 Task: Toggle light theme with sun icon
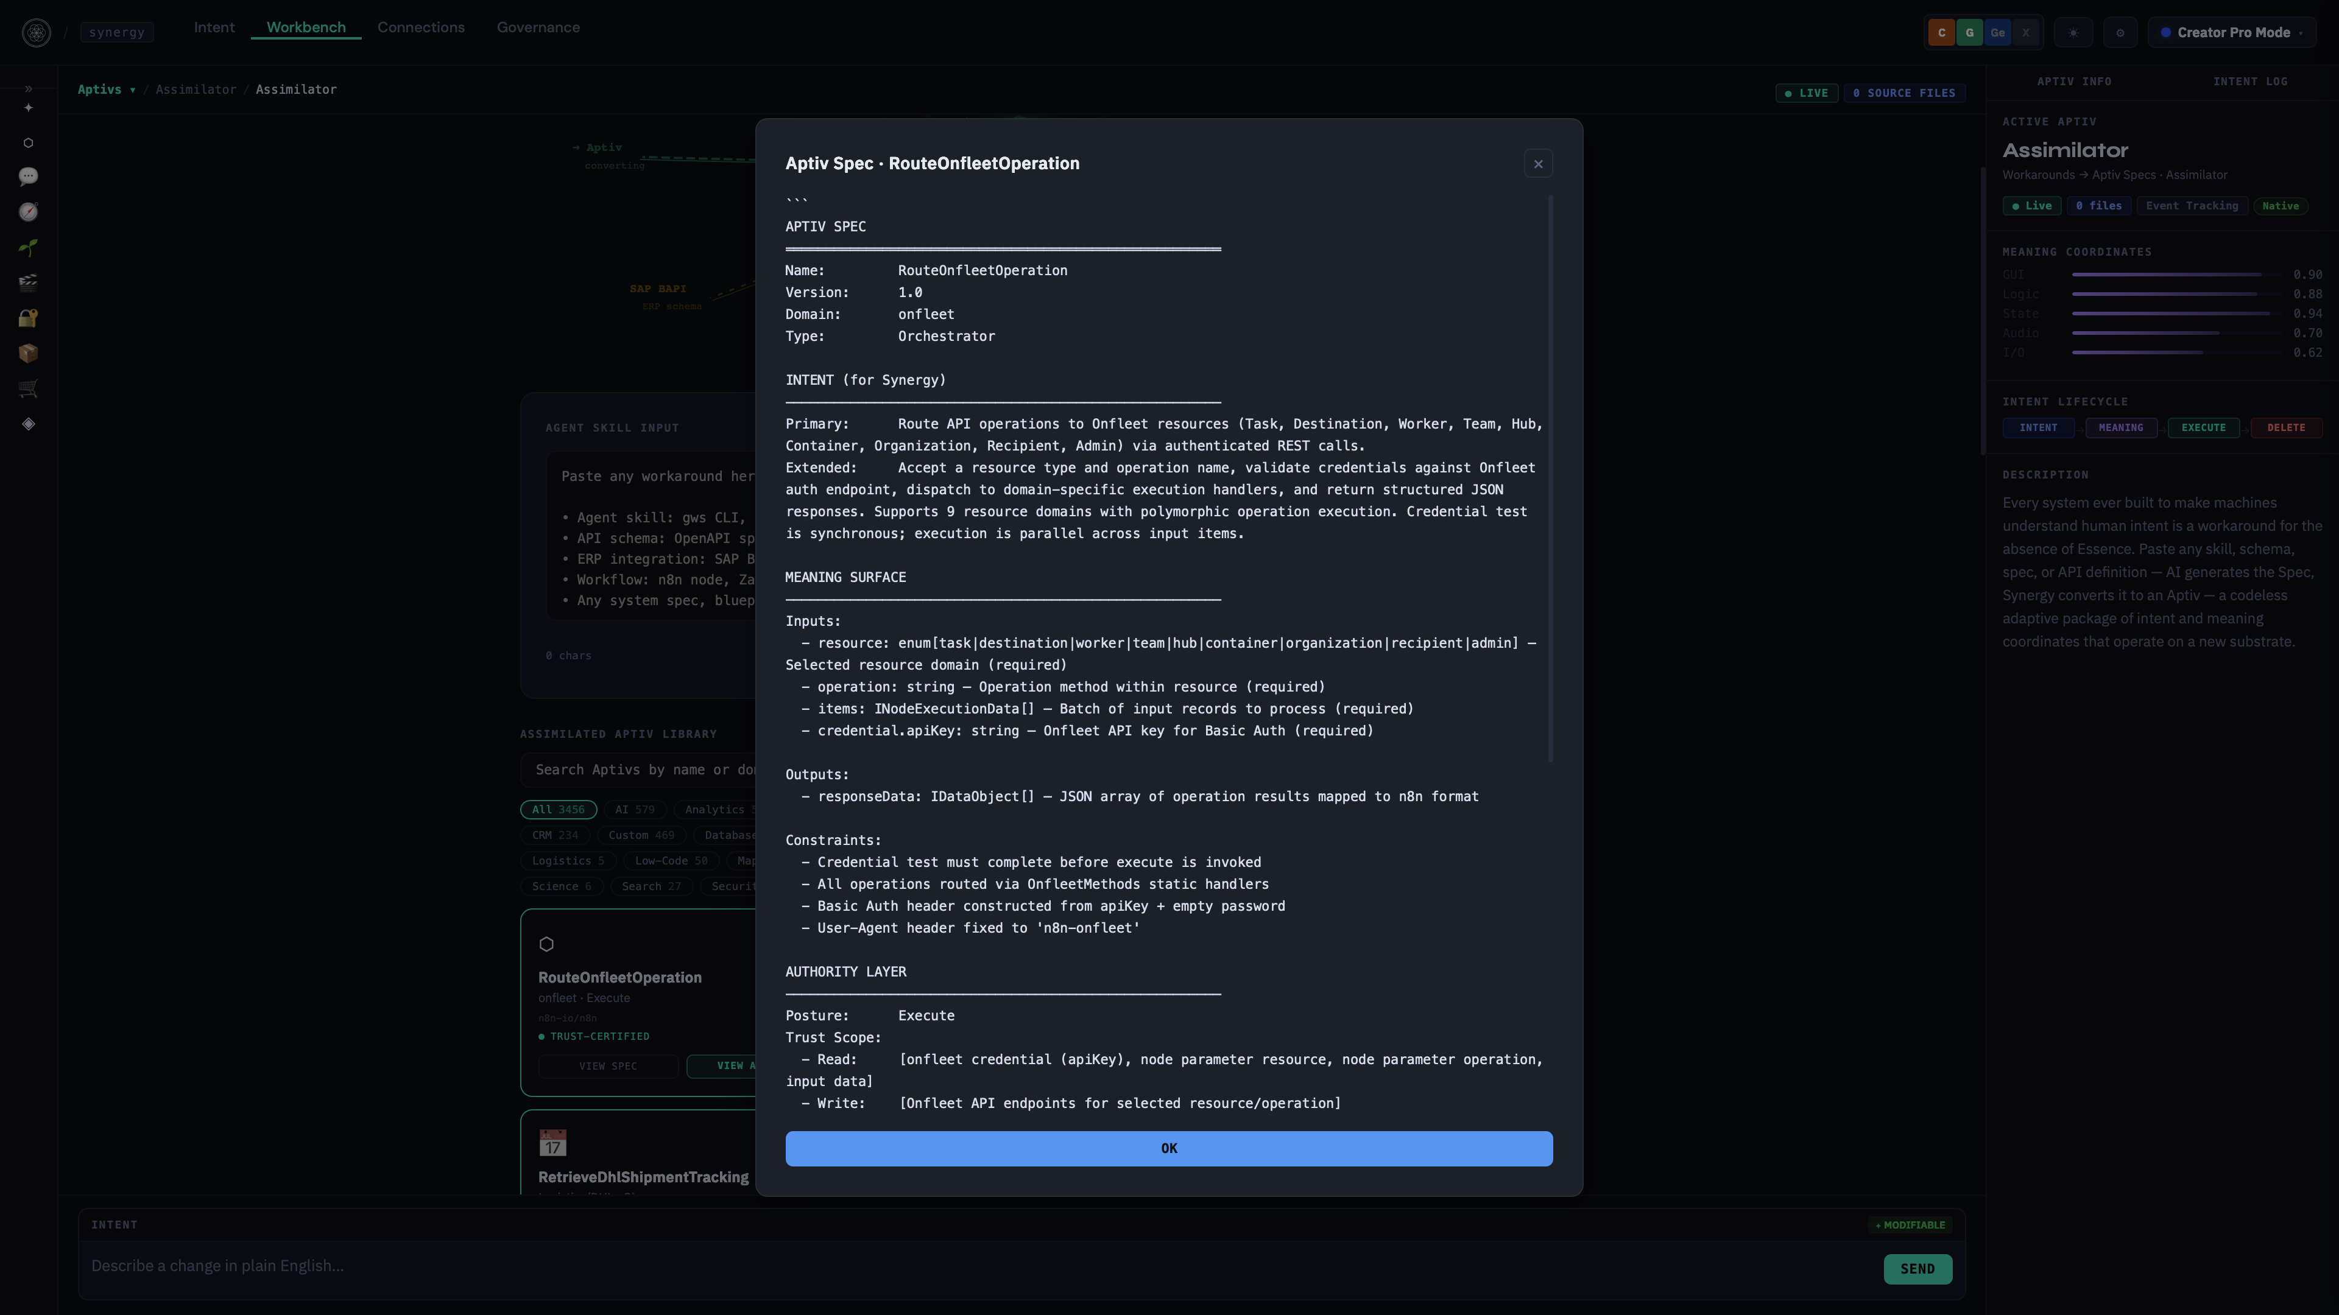pyautogui.click(x=2073, y=33)
